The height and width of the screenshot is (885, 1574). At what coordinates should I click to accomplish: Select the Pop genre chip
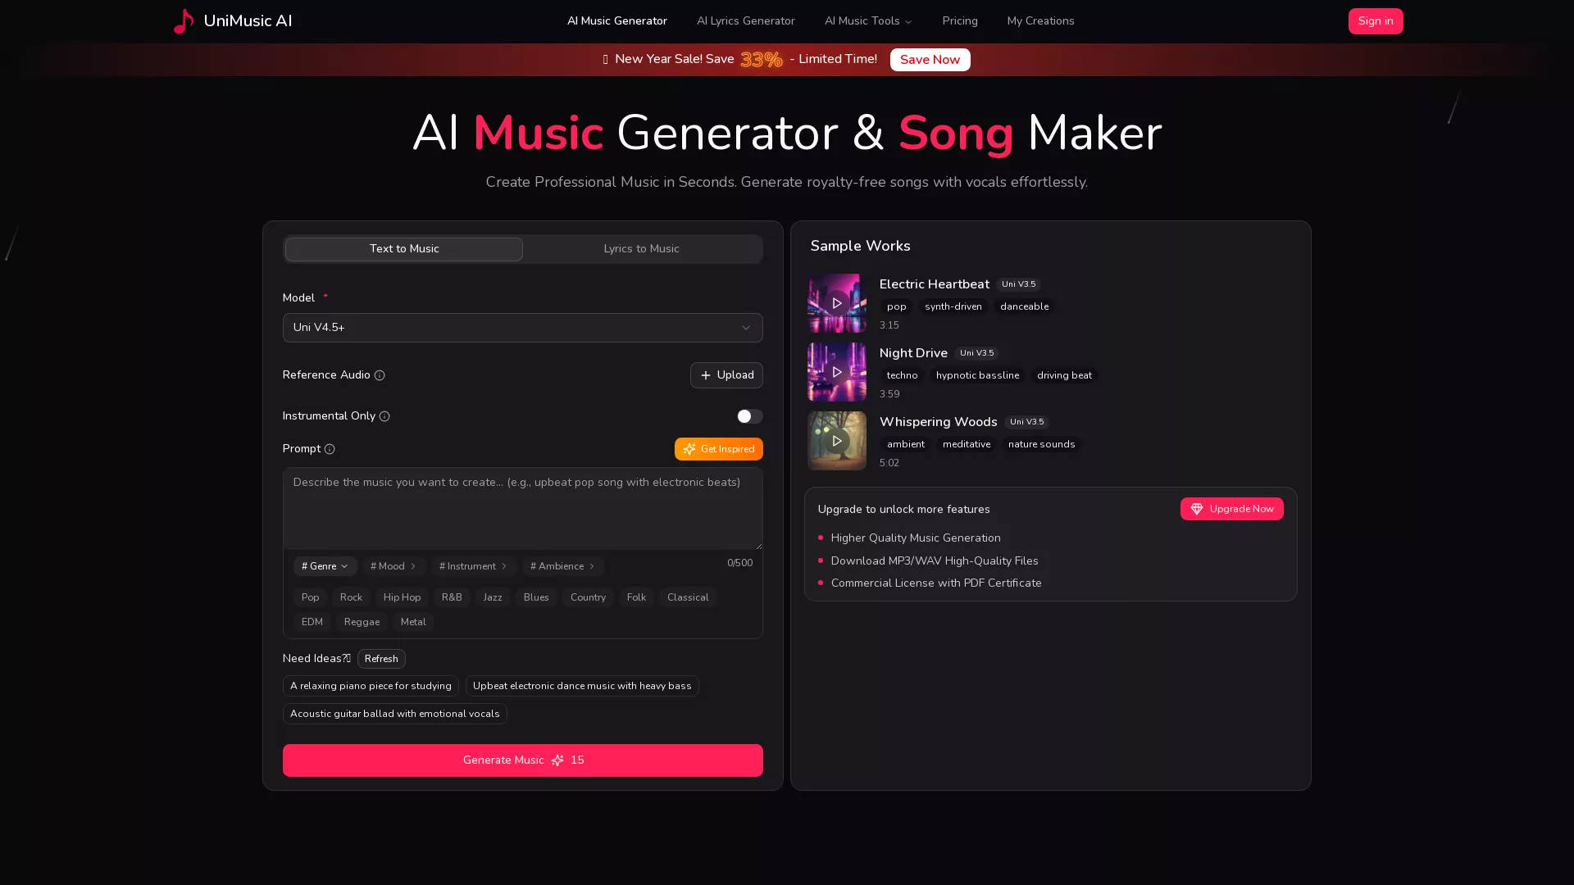[x=310, y=597]
